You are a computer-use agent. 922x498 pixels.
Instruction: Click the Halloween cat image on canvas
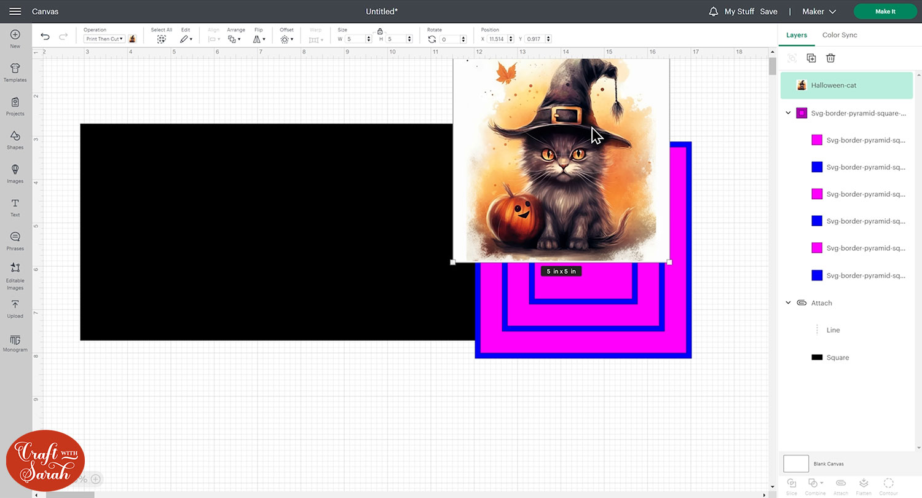[561, 160]
